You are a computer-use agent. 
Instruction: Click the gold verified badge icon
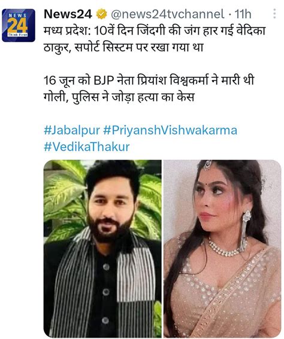click(x=101, y=14)
